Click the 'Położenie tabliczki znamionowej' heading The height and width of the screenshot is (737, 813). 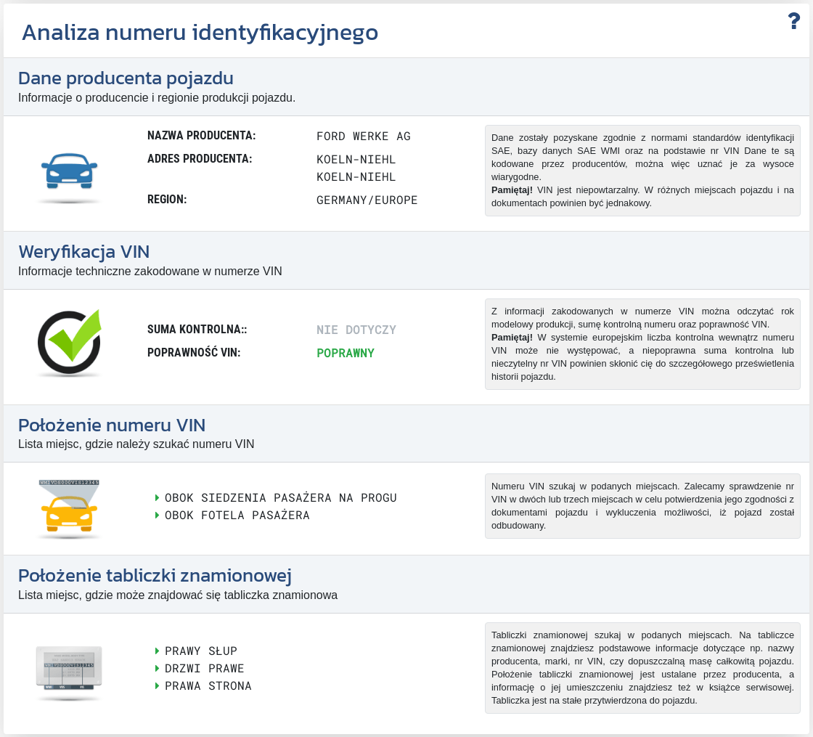(x=155, y=576)
